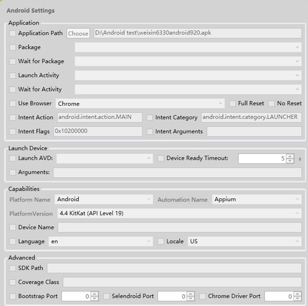Expand the Wait for Package dropdown
This screenshot has height=306, width=308.
point(188,61)
